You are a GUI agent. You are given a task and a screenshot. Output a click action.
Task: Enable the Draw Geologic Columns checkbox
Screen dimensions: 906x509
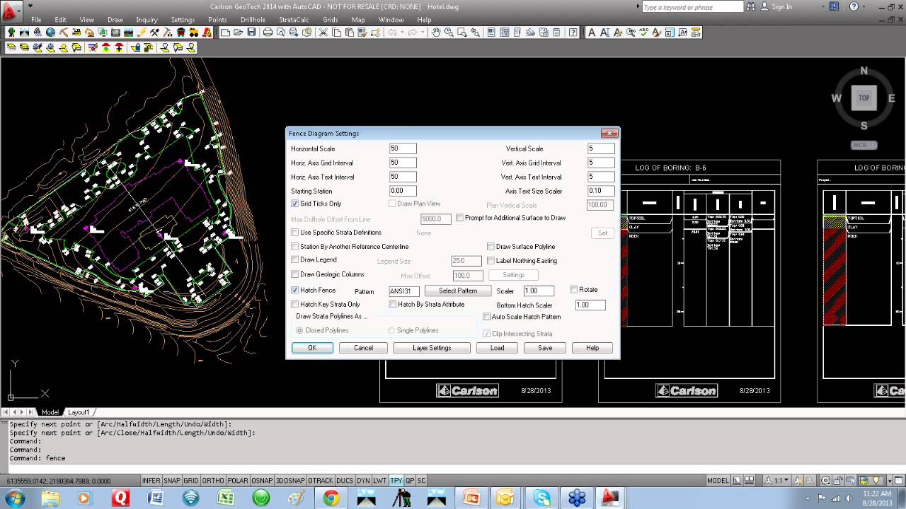[295, 274]
